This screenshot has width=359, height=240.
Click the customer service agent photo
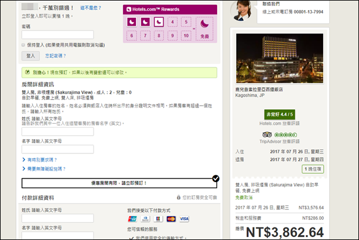242,10
